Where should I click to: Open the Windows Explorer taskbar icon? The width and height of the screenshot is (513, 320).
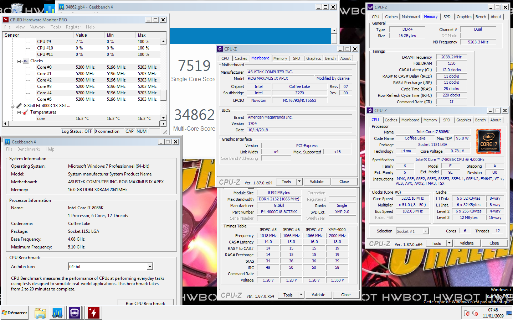click(x=40, y=313)
